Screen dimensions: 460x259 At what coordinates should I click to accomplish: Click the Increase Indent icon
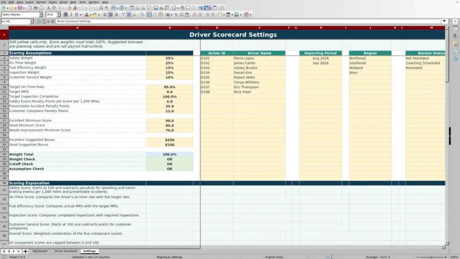208,14
